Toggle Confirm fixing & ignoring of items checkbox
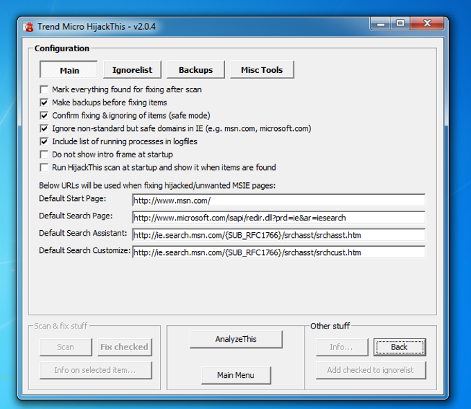 pyautogui.click(x=44, y=116)
